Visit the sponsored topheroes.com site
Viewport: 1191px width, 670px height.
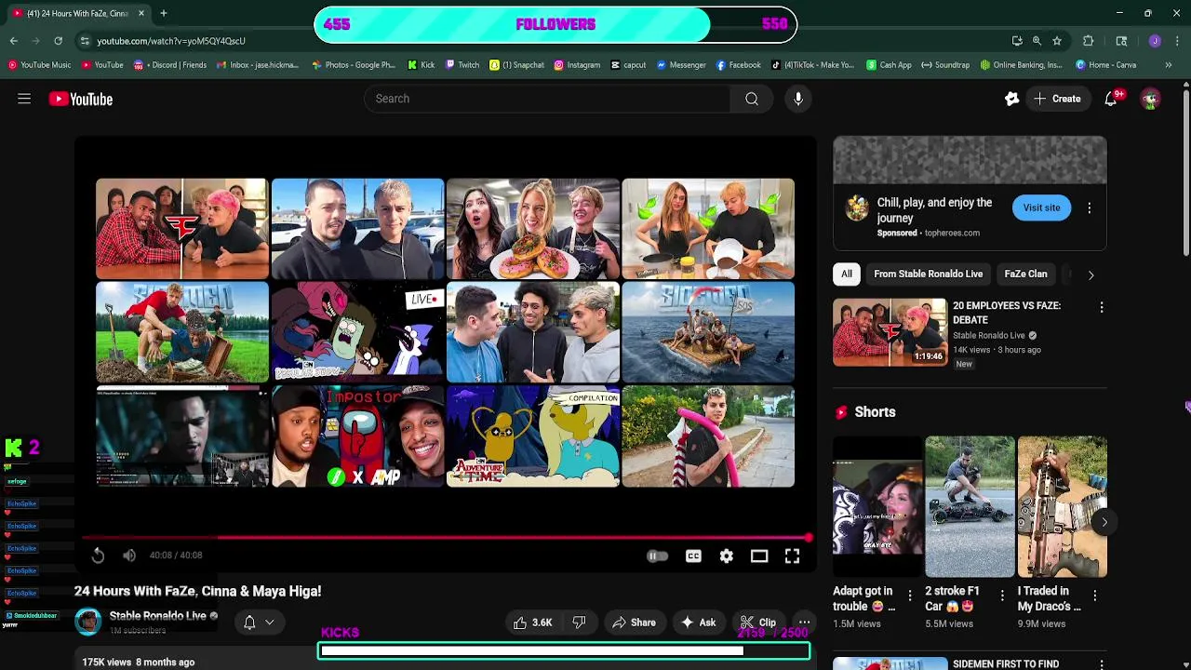pos(1041,208)
